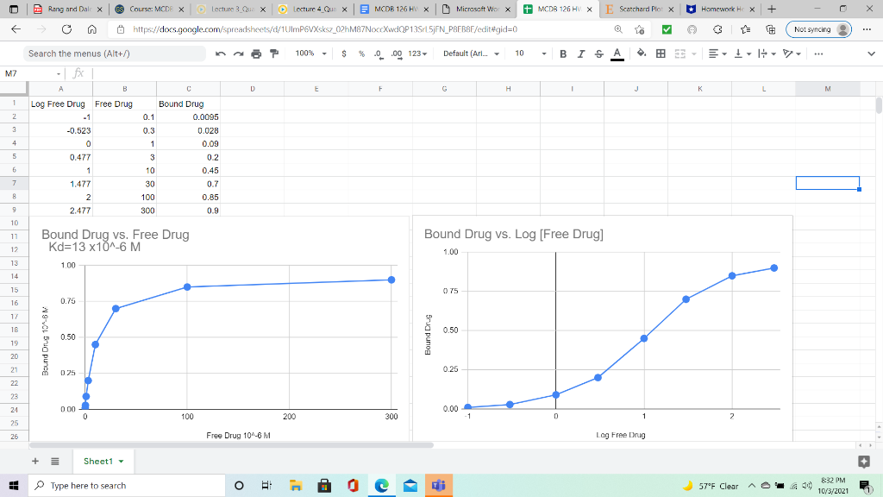Viewport: 883px width, 497px height.
Task: Open the 100% zoom dropdown
Action: coord(310,53)
